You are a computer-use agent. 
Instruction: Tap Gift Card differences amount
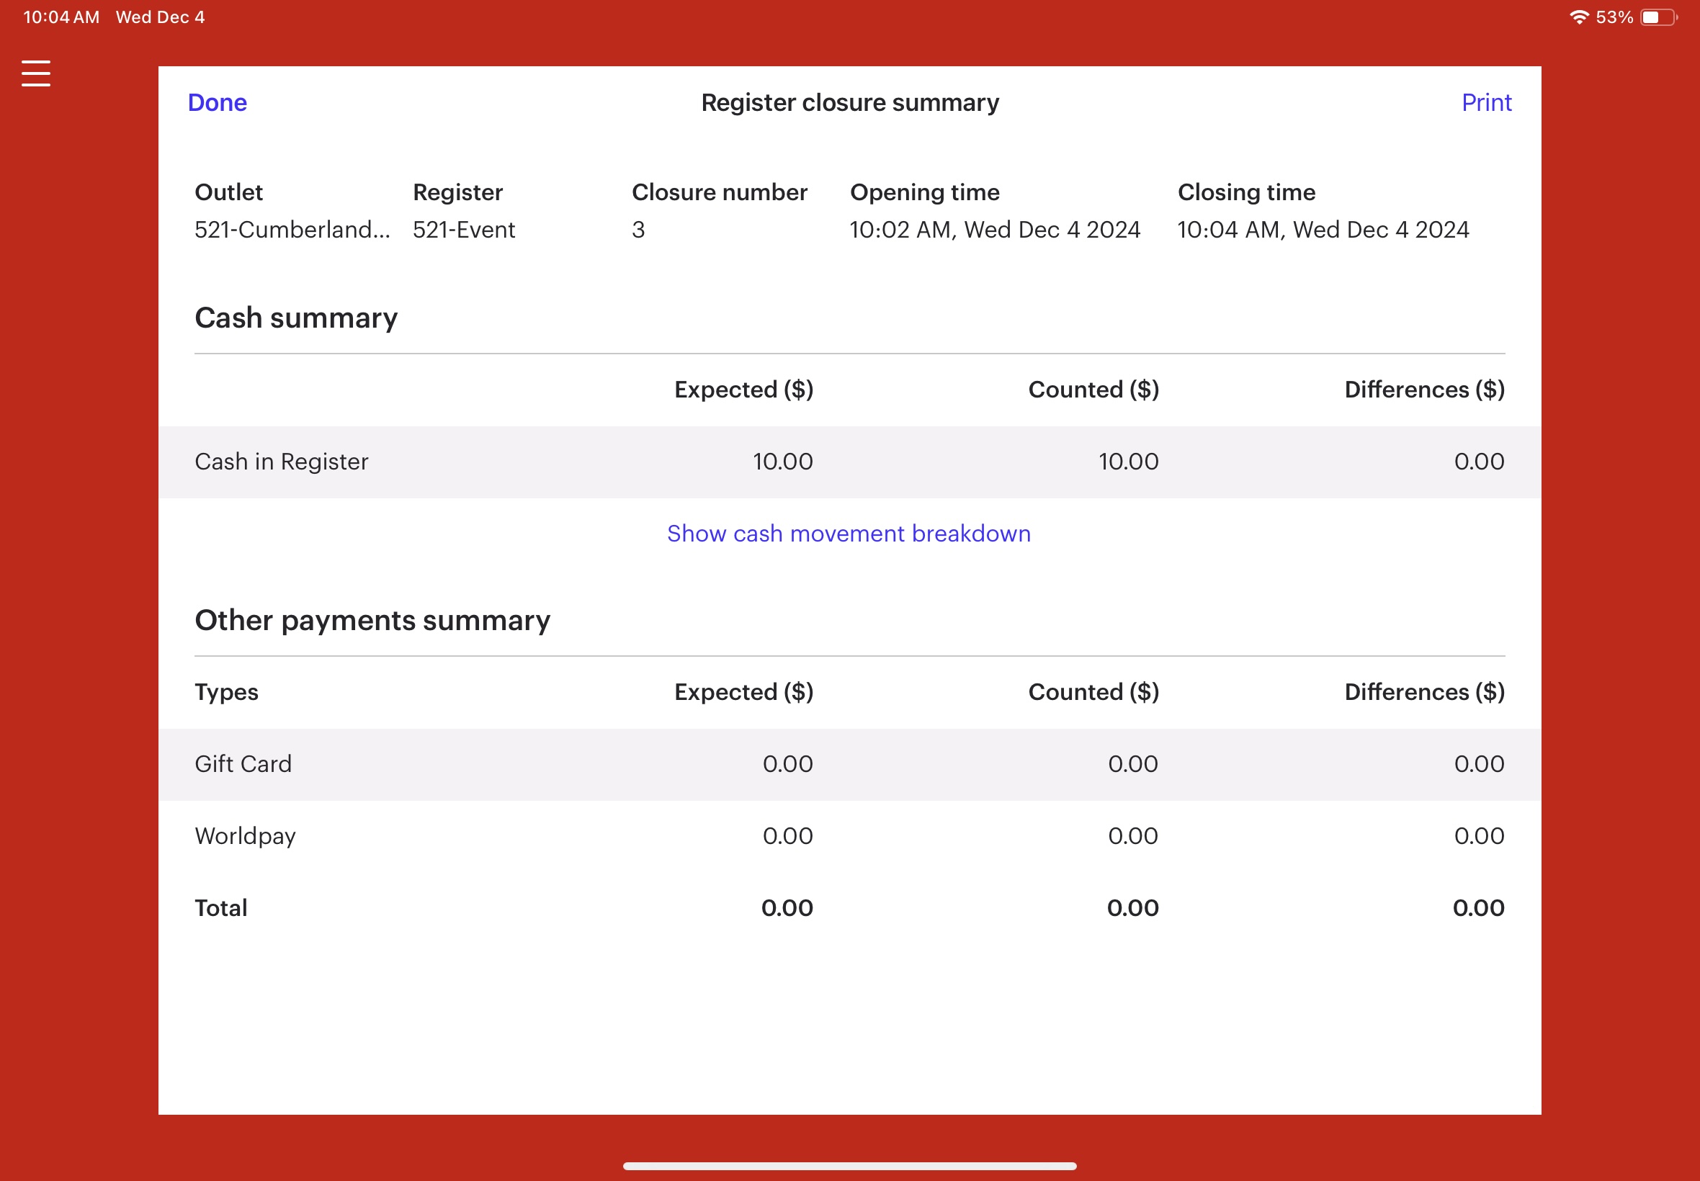point(1479,763)
